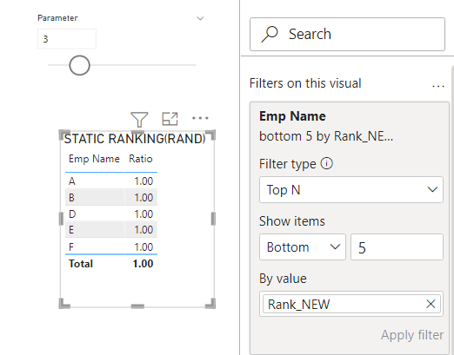Click the table's bottom-center resize handle

(x=137, y=306)
